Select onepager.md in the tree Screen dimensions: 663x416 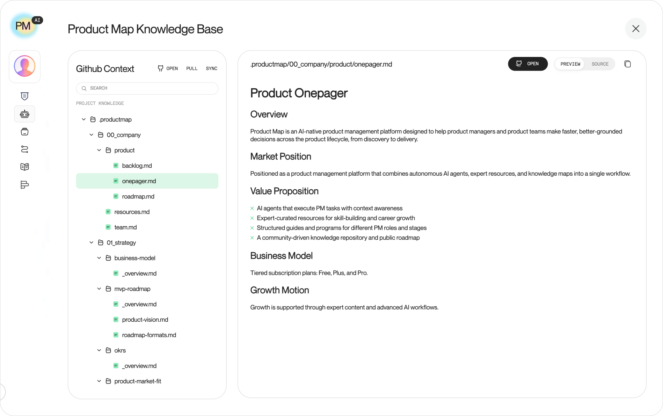pos(147,181)
